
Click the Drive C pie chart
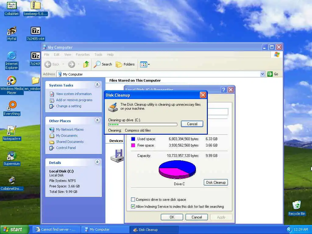177,169
